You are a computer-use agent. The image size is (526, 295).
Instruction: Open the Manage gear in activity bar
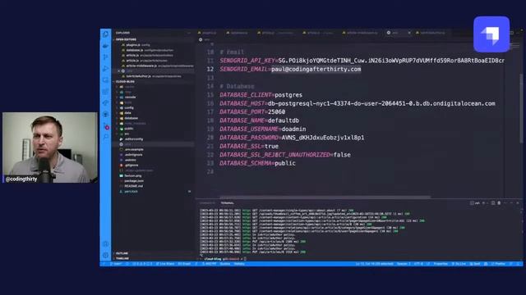106,255
